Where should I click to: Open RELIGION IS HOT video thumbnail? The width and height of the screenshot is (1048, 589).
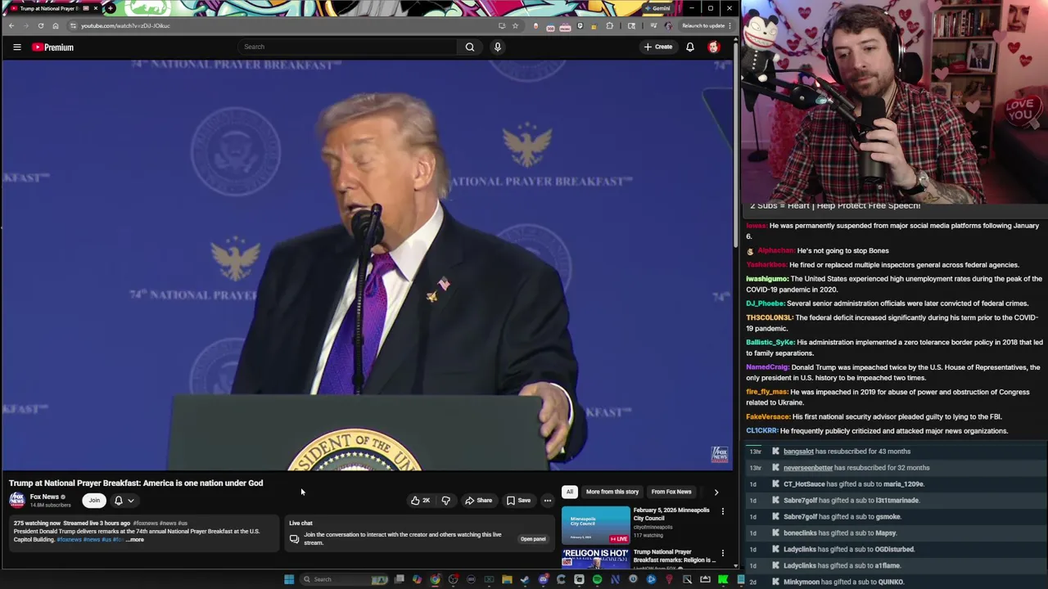(x=596, y=558)
